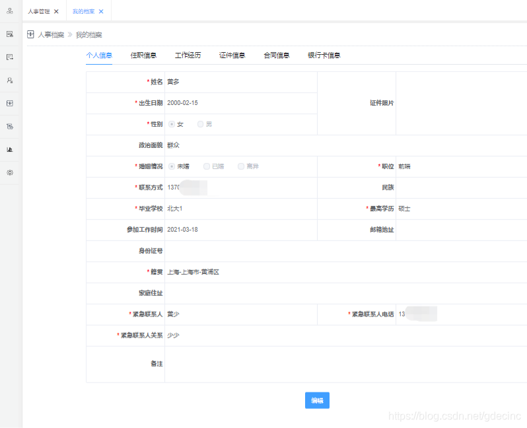Select the sidebar person-with-lock icon
Viewport: 527px width, 428px height.
pos(10,81)
